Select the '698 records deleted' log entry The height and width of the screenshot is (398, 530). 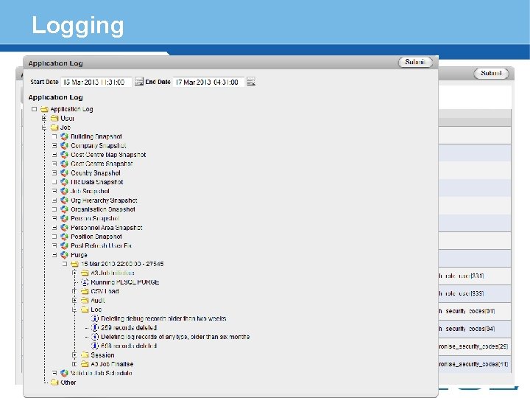coord(129,346)
